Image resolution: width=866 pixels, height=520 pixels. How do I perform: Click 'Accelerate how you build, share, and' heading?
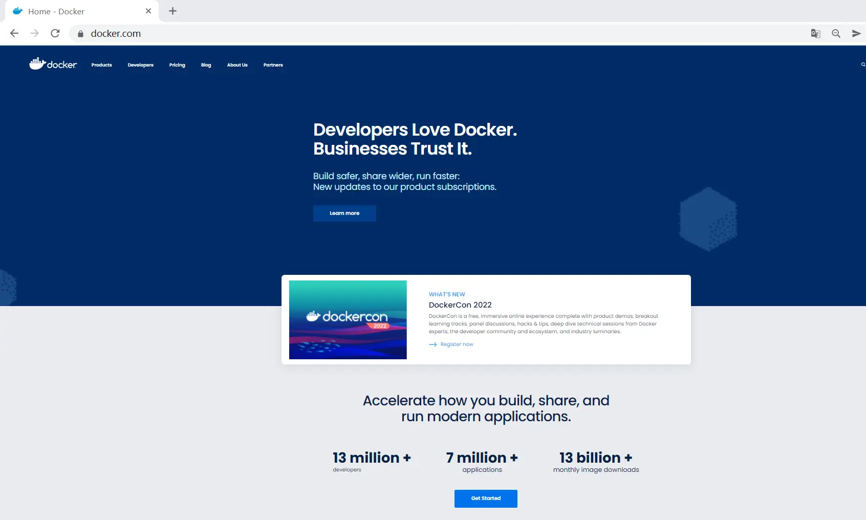(486, 400)
